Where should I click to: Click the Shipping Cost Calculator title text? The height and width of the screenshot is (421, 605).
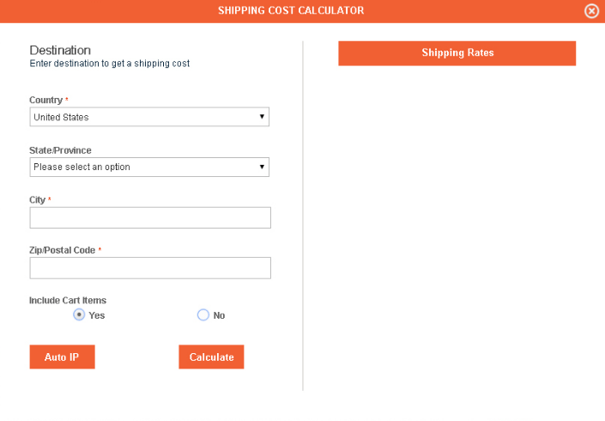[x=291, y=10]
